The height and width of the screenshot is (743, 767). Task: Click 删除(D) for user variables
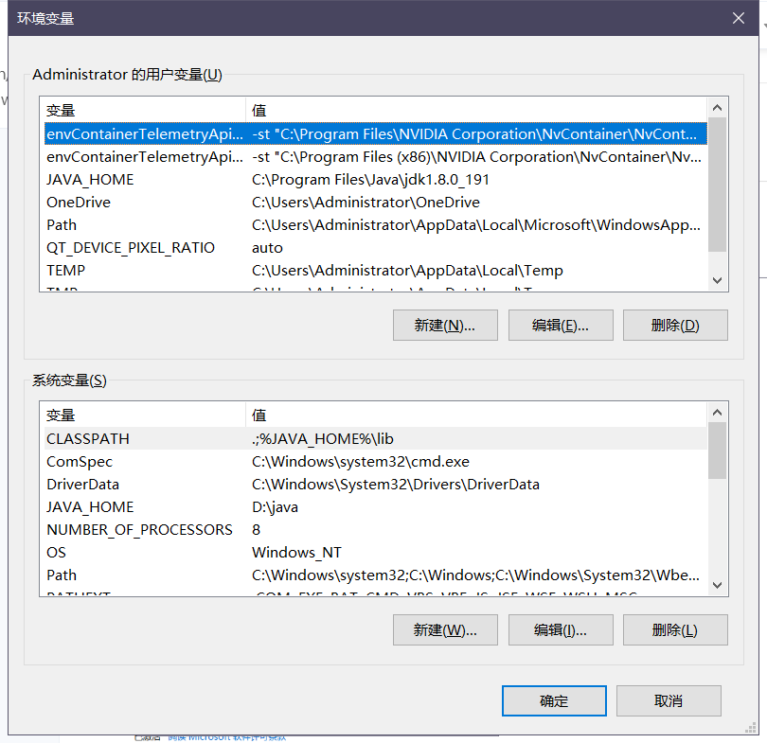pyautogui.click(x=675, y=325)
